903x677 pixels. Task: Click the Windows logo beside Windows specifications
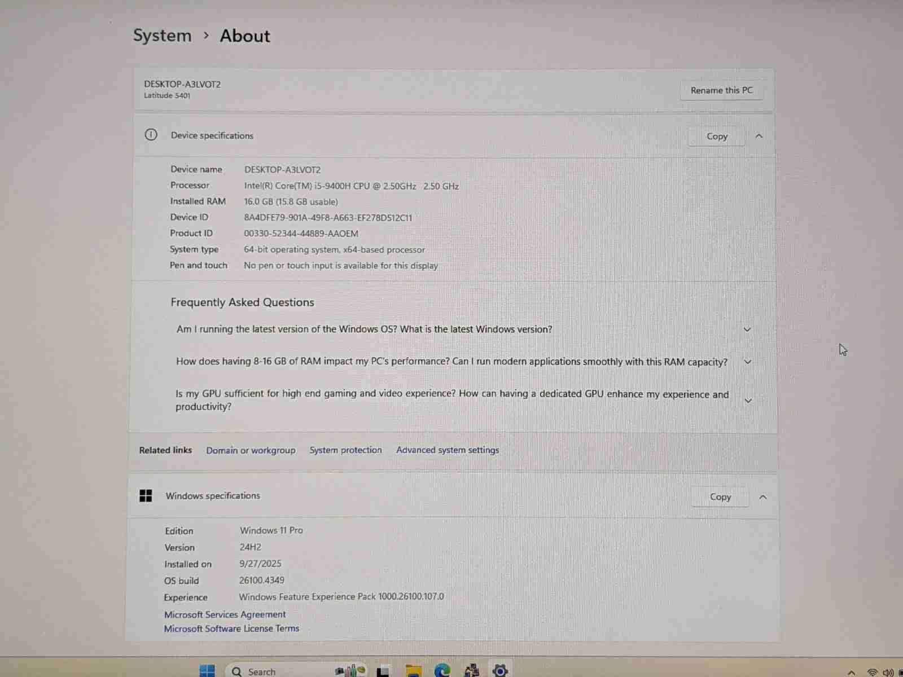146,496
